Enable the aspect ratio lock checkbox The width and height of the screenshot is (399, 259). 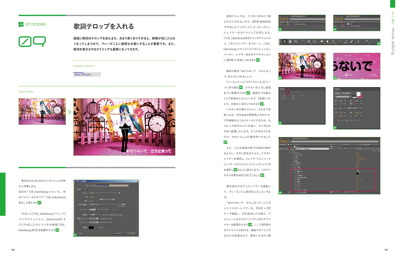tap(98, 199)
